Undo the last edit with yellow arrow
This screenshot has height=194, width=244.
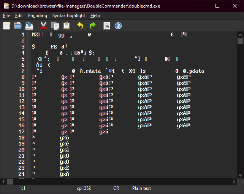click(80, 26)
